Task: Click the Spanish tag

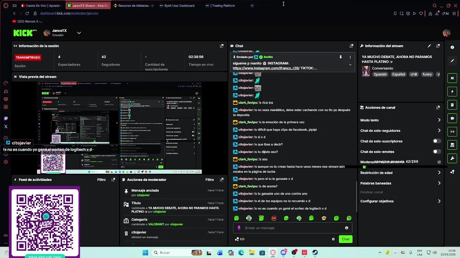Action: [380, 75]
